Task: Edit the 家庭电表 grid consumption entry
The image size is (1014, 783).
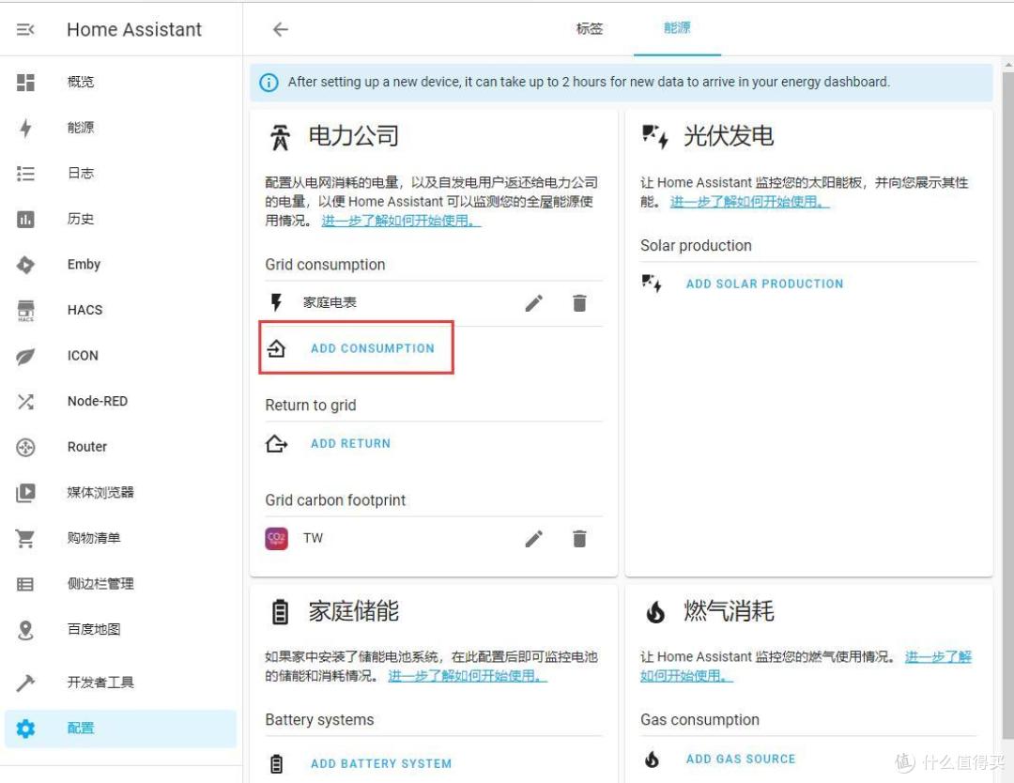Action: 533,303
